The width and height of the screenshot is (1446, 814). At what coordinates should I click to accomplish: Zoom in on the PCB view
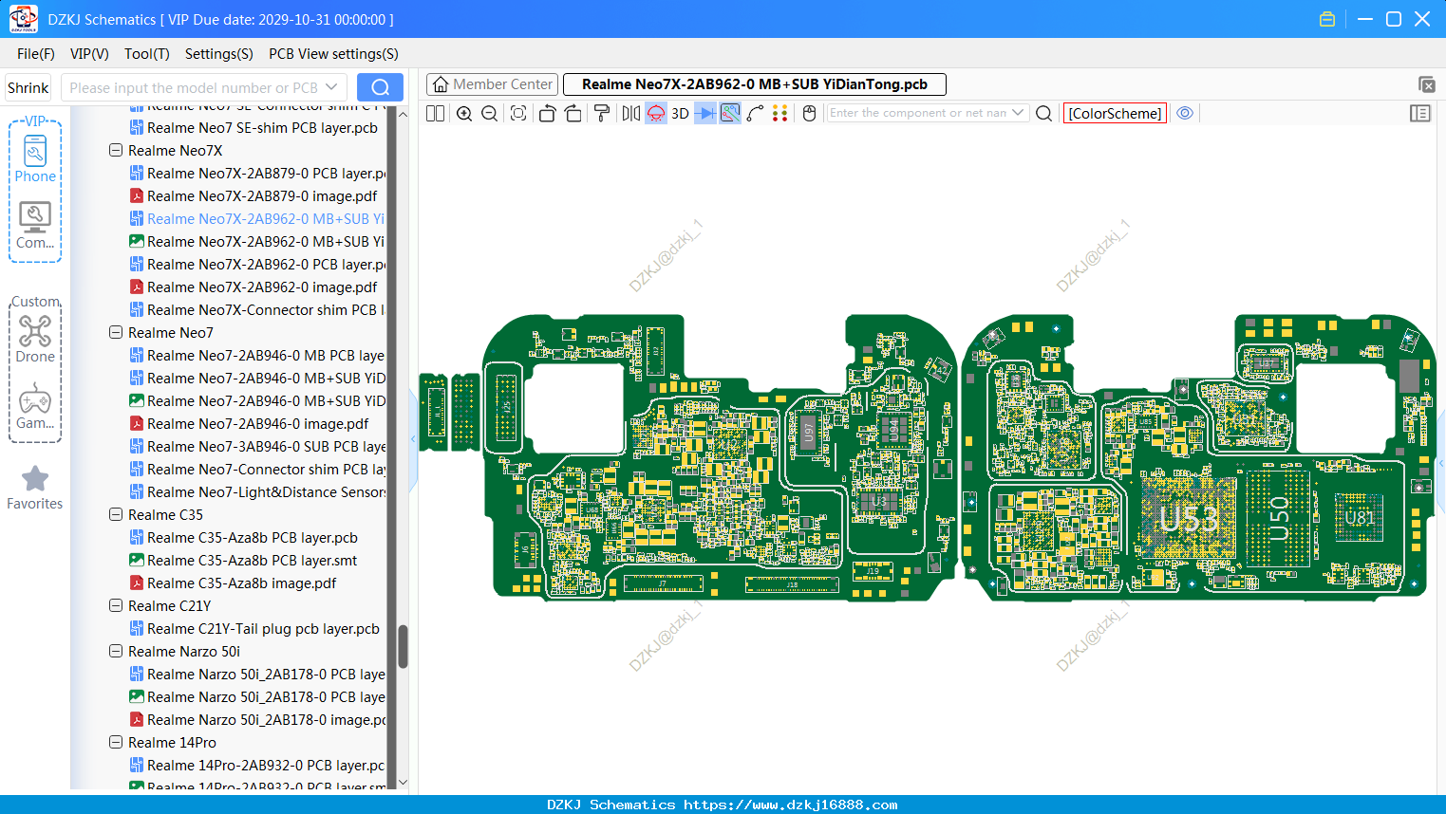pyautogui.click(x=464, y=114)
